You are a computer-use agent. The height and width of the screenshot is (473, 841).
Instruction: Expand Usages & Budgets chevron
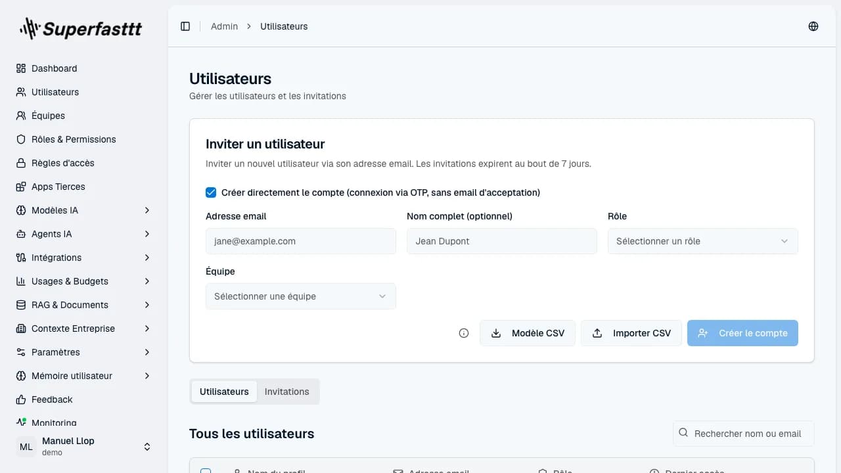tap(147, 281)
